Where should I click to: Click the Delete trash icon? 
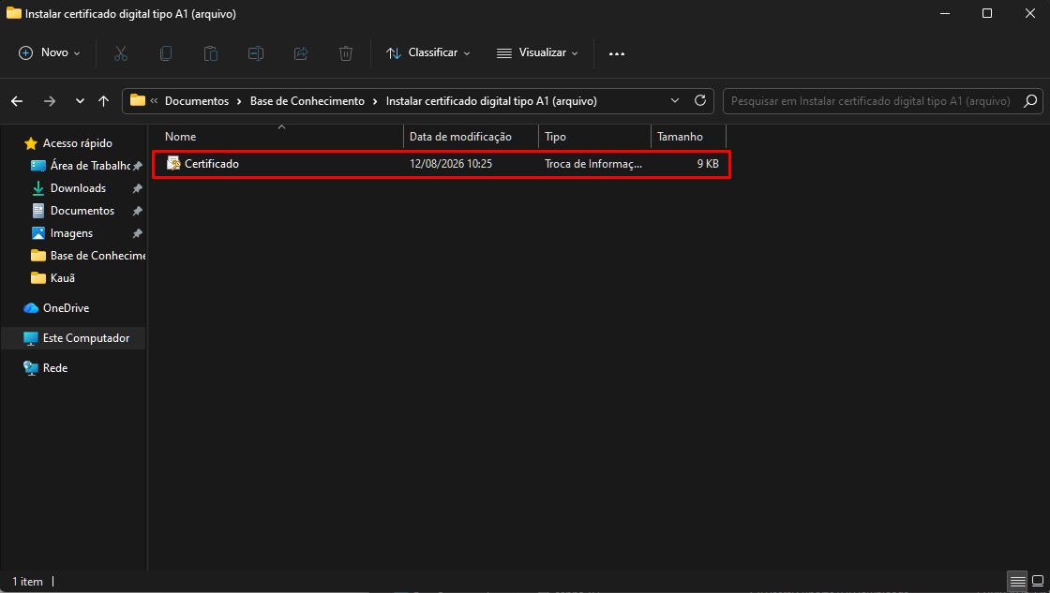[x=346, y=53]
